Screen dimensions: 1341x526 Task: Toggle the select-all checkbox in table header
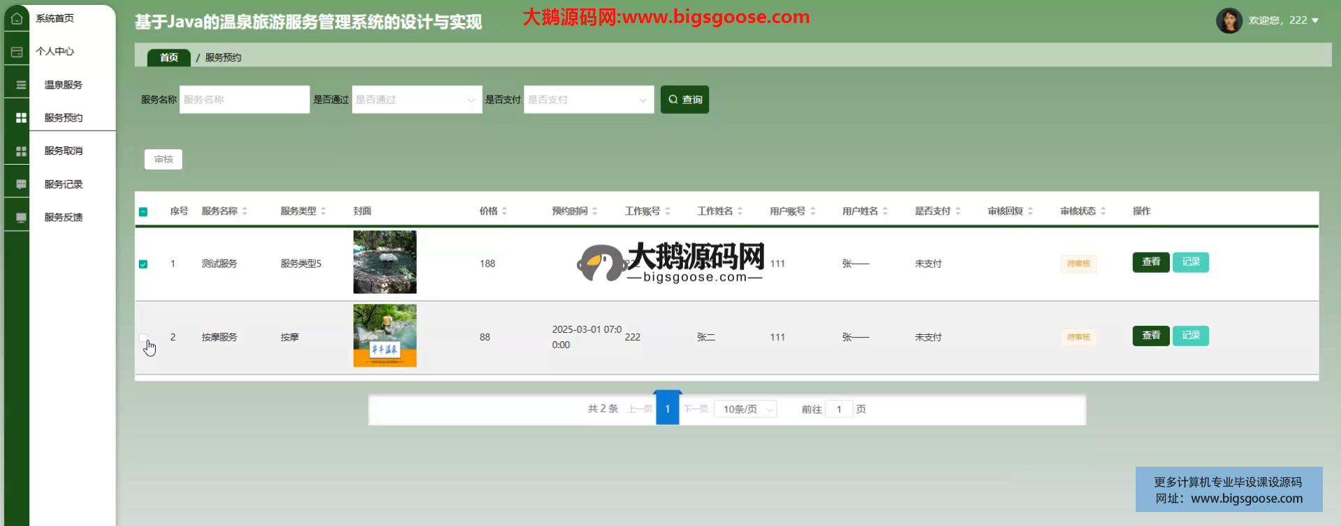[x=143, y=211]
